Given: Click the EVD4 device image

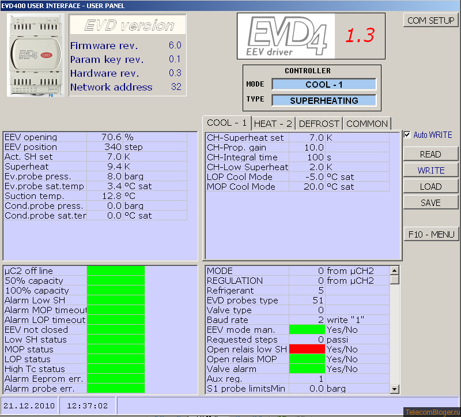Looking at the screenshot, I should pos(36,55).
